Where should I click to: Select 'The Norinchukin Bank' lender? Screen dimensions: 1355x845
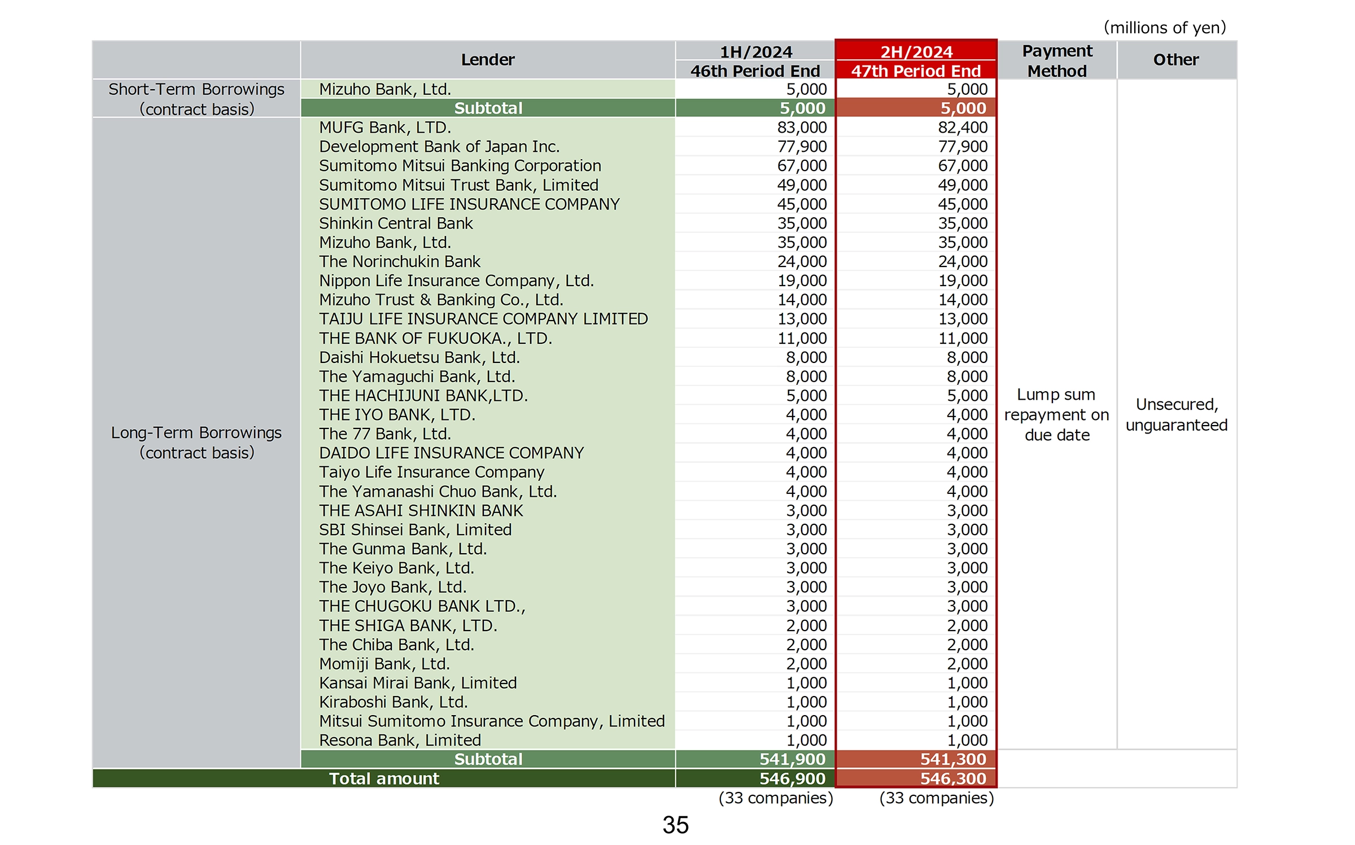[x=400, y=261]
